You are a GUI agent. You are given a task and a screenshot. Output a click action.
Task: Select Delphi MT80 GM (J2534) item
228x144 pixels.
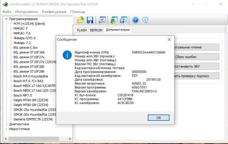click(x=31, y=105)
